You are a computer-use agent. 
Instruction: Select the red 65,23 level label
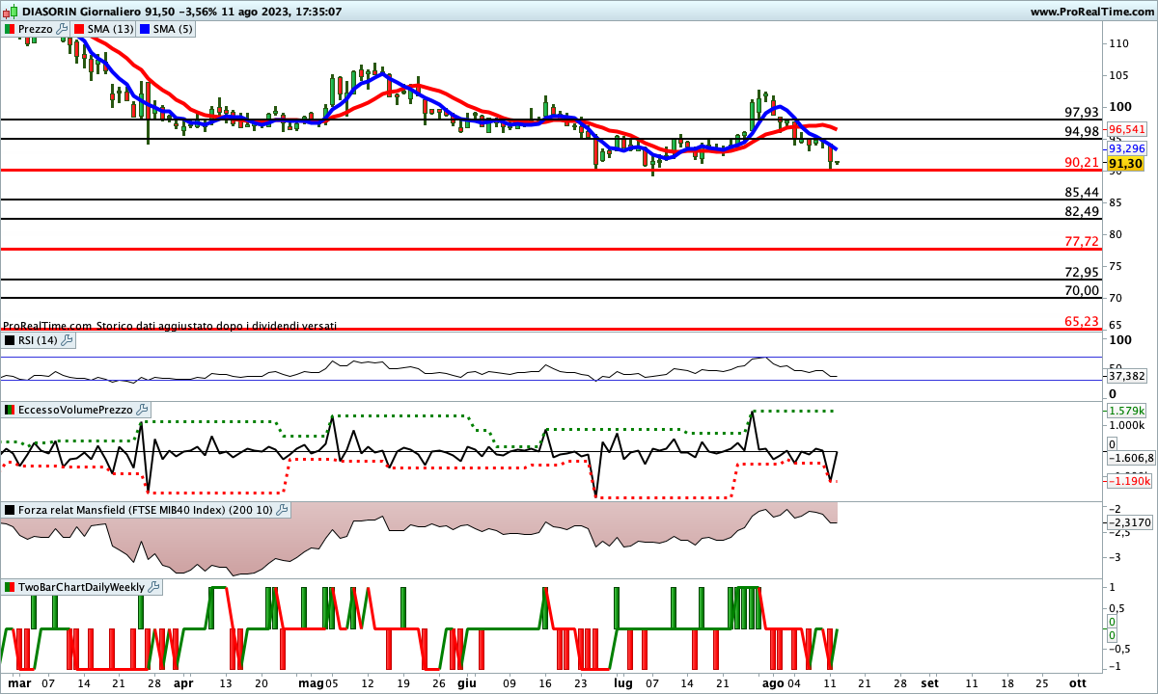coord(1082,321)
